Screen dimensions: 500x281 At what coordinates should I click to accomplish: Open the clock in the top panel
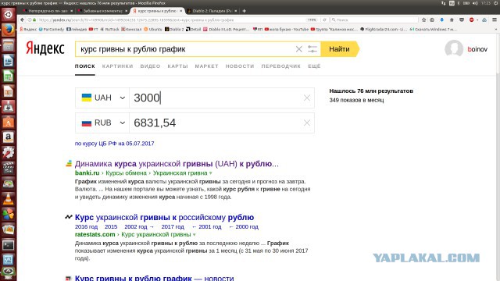pos(486,3)
